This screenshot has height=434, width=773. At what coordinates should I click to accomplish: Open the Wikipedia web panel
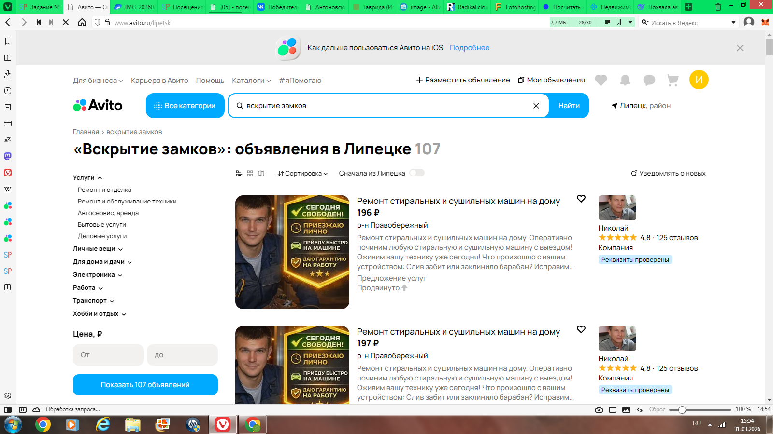click(8, 189)
